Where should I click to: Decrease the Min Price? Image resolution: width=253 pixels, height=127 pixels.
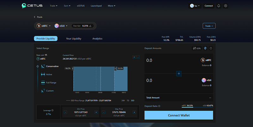(65, 112)
